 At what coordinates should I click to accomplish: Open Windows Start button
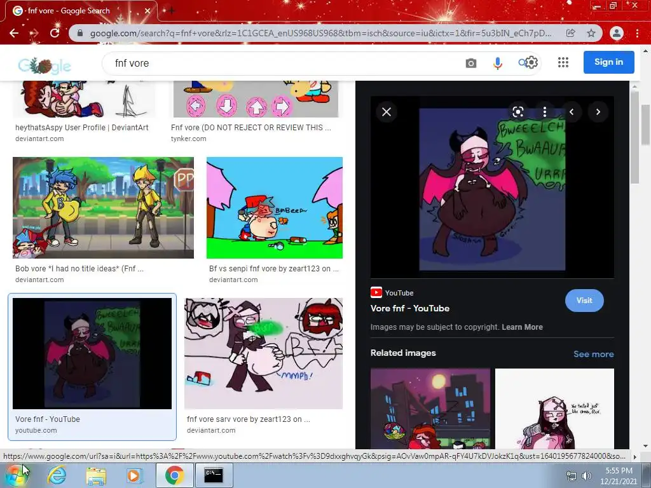click(16, 475)
